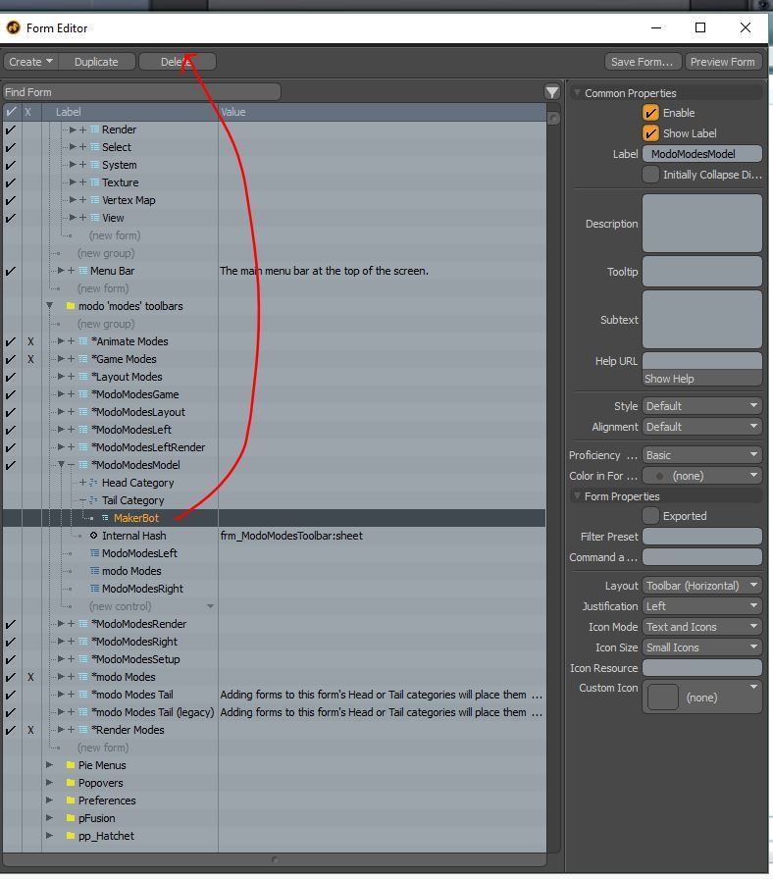This screenshot has width=773, height=879.
Task: Open the Color in Form (none) selector
Action: [701, 476]
